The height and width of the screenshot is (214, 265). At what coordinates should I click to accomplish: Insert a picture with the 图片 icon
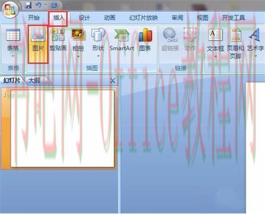[x=38, y=44]
